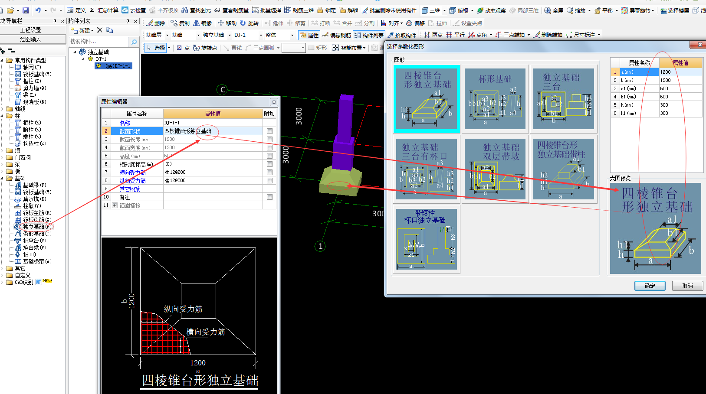Click the Undo arrow icon
The width and height of the screenshot is (706, 394).
(x=38, y=10)
